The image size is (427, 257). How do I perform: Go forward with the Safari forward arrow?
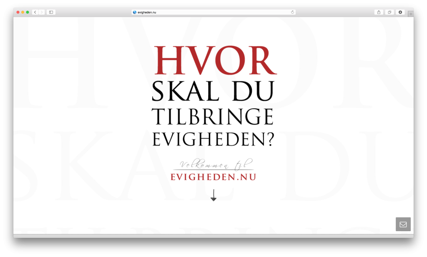pos(42,12)
